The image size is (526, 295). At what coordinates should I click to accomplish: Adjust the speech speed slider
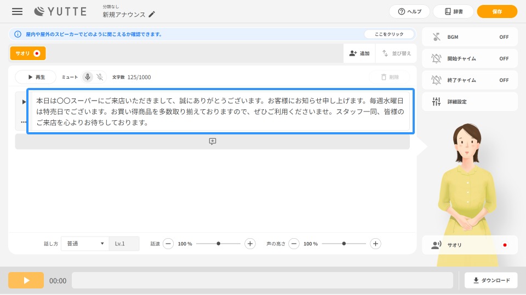coord(219,244)
